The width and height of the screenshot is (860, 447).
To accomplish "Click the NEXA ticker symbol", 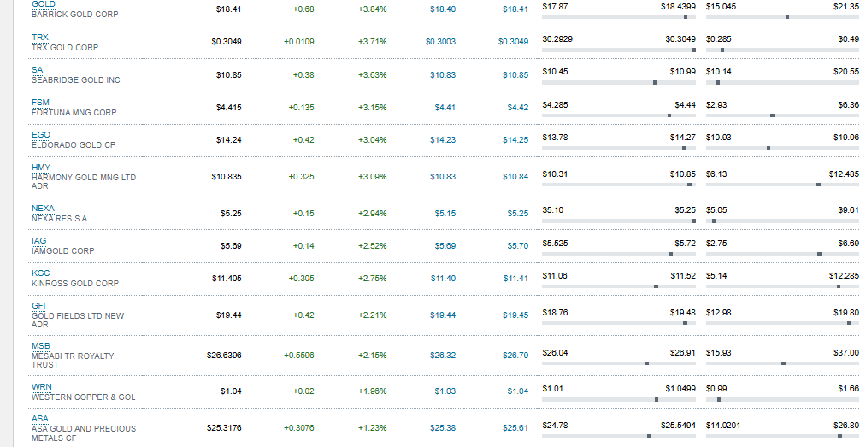I will (x=42, y=209).
